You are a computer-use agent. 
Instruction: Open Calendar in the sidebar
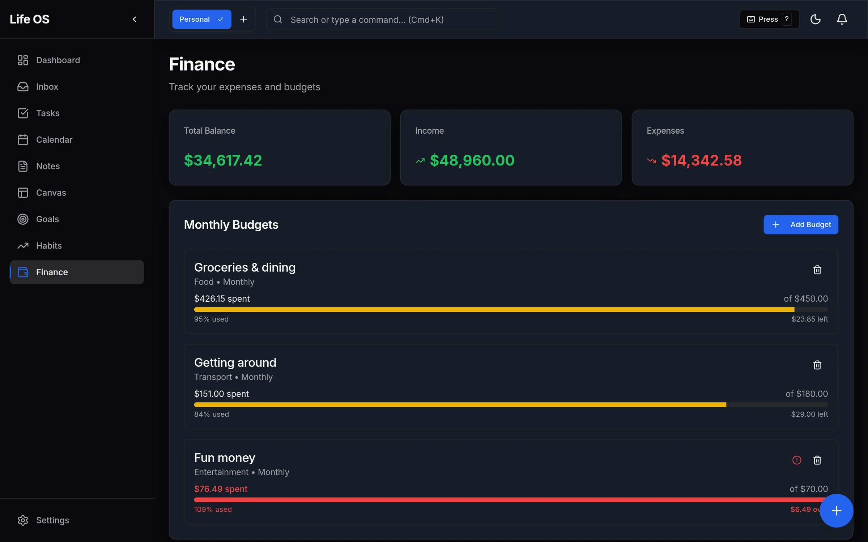click(77, 139)
